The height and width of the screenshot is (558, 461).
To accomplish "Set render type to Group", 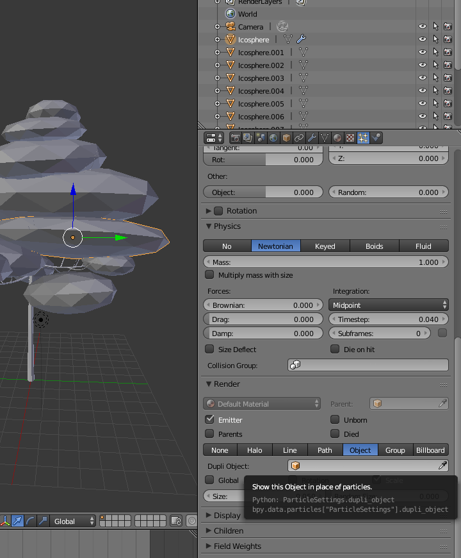I will (x=395, y=450).
